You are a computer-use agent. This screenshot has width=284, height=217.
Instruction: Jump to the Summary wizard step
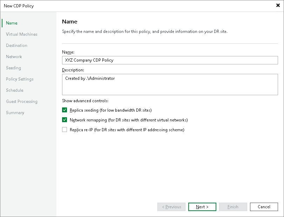(15, 112)
